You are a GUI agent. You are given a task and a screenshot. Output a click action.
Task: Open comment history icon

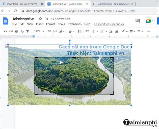click(x=138, y=21)
